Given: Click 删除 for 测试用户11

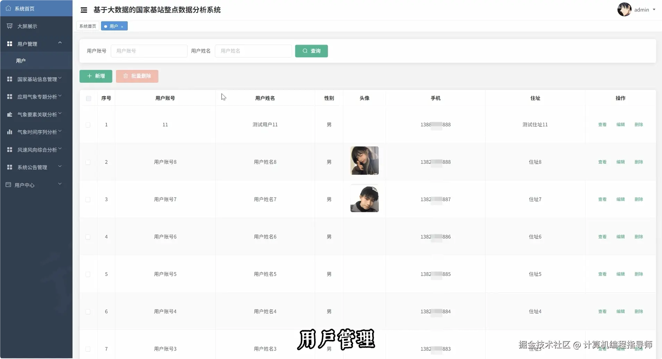Looking at the screenshot, I should click(x=639, y=125).
